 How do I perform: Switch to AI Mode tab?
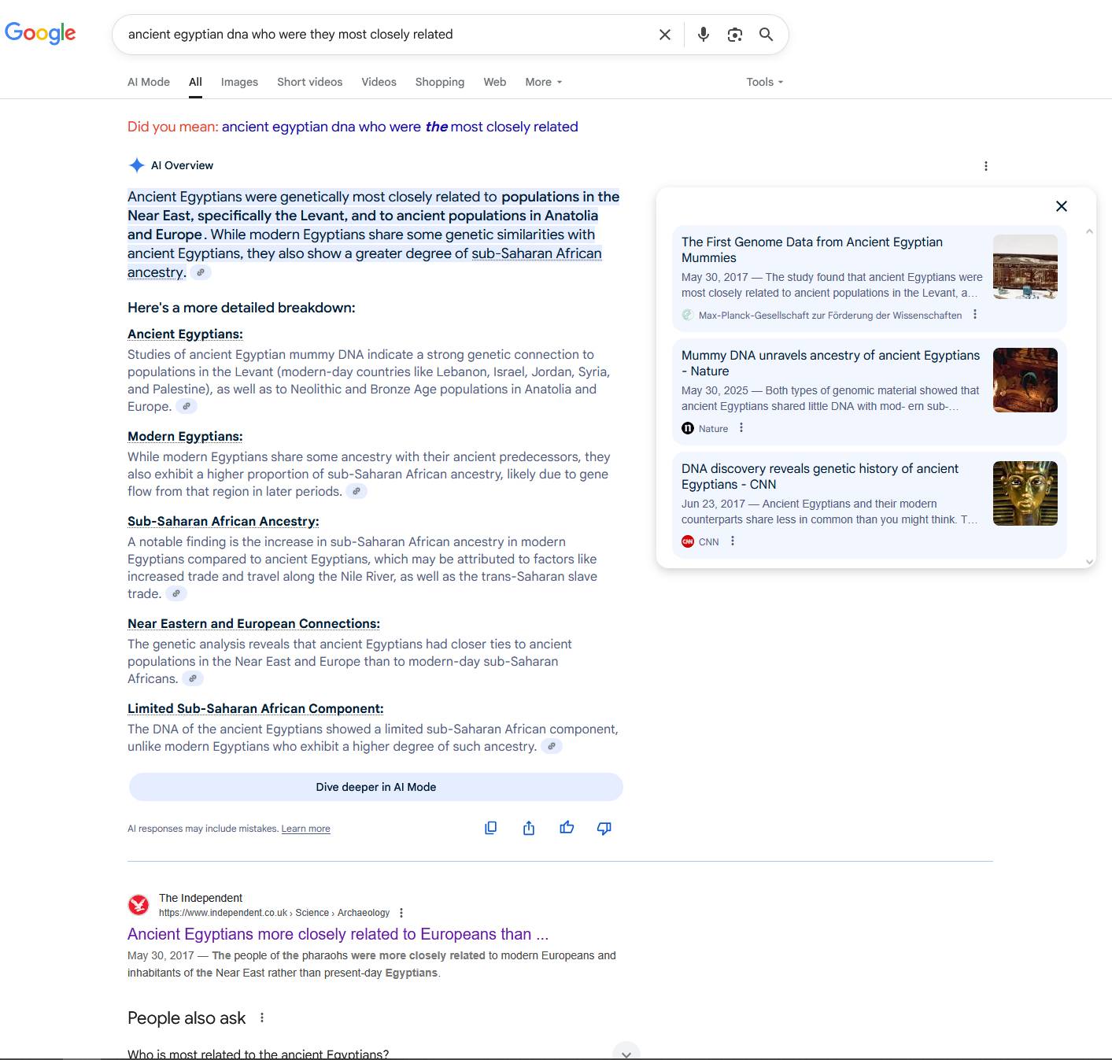click(x=149, y=82)
